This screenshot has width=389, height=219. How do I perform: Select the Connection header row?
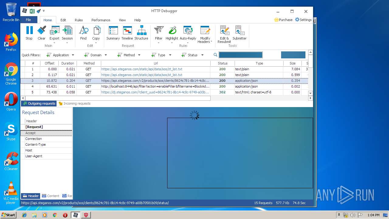pos(46,139)
